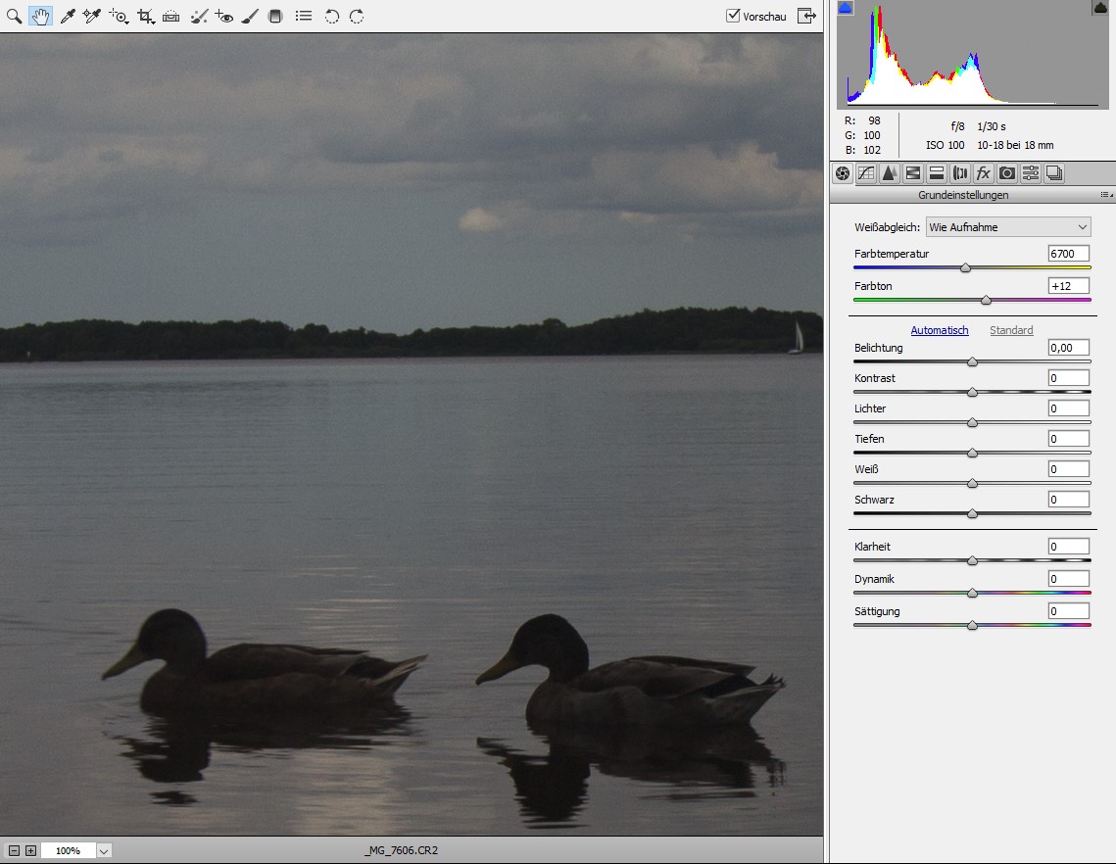Click the Belichtung slider handle
The width and height of the screenshot is (1116, 864).
tap(972, 362)
